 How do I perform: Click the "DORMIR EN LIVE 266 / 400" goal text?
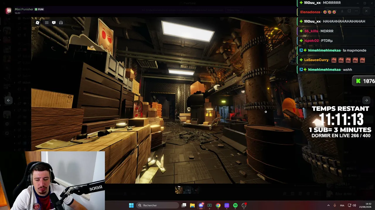341,136
